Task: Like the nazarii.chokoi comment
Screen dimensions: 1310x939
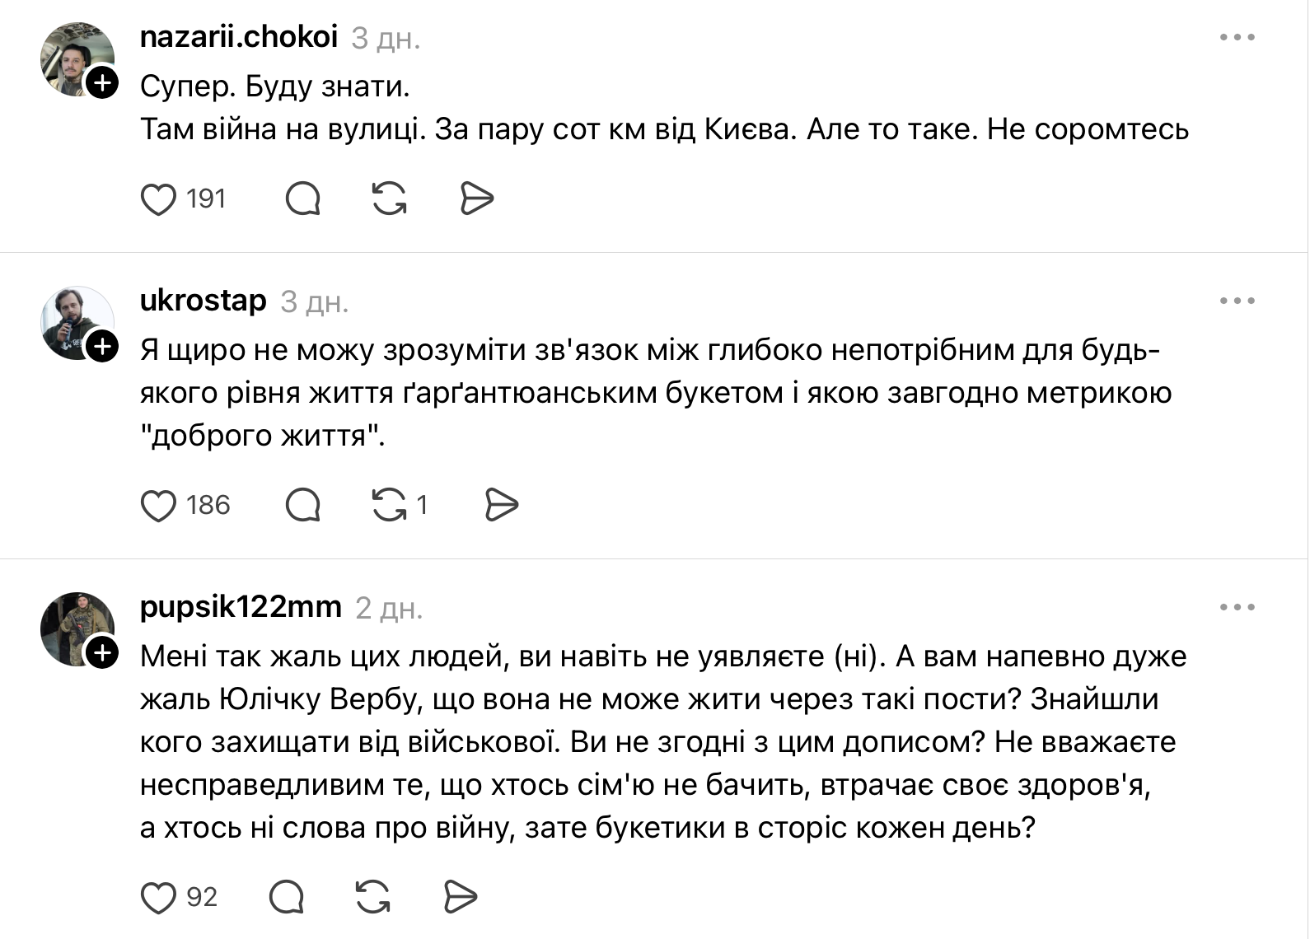Action: (x=159, y=199)
